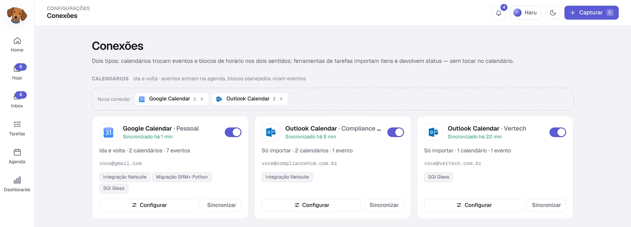The width and height of the screenshot is (631, 227).
Task: Configure the Google Calendar Pessoal connection
Action: tap(149, 205)
